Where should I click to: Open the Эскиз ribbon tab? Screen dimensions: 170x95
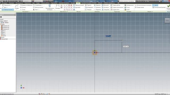pyautogui.click(x=78, y=3)
